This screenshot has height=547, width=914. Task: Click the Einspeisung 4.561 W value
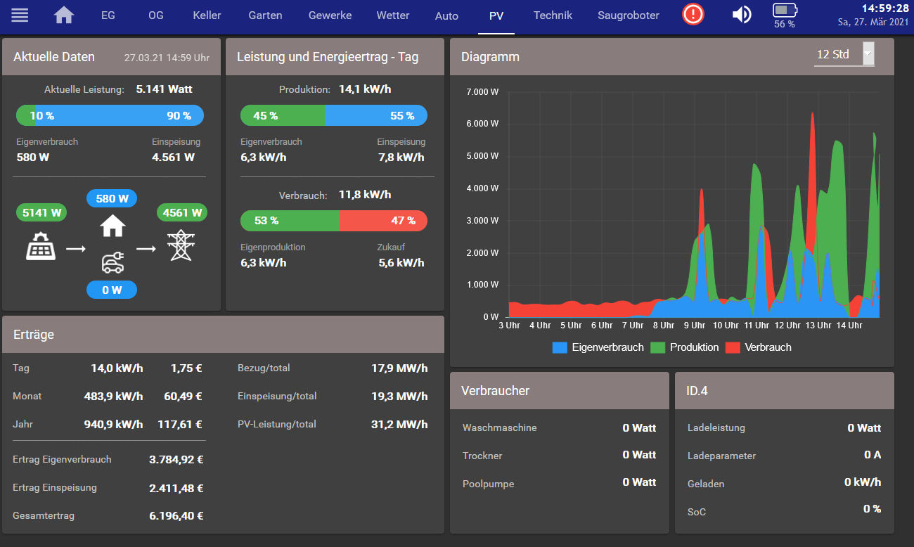(173, 157)
